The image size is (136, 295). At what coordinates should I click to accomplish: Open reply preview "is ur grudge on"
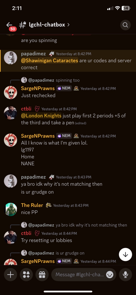[53, 253]
